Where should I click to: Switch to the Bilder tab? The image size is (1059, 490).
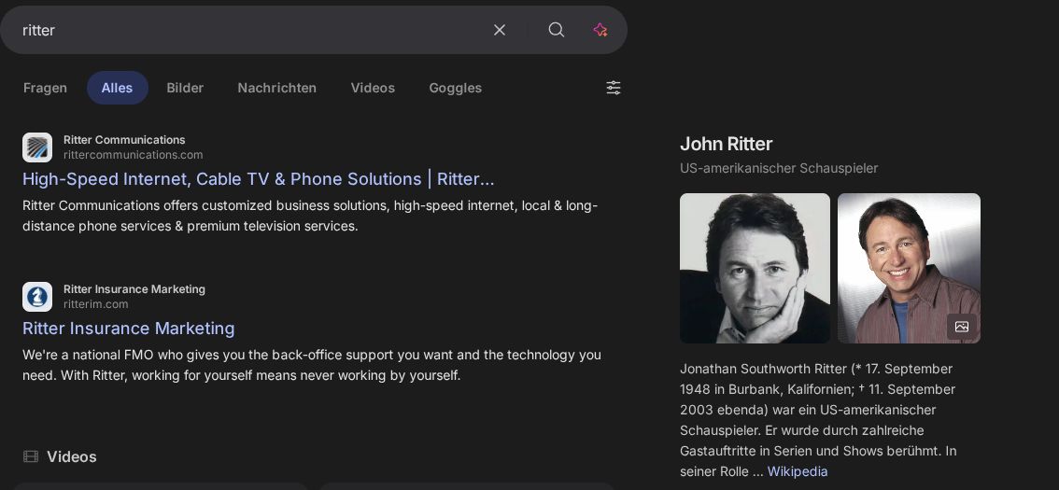(x=185, y=88)
